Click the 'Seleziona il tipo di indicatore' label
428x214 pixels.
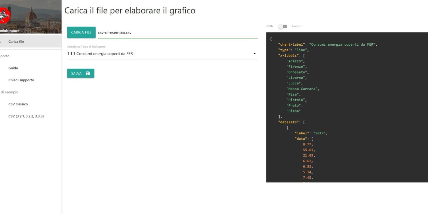[x=86, y=47]
